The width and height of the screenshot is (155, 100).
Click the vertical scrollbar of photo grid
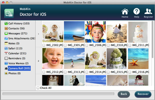click(153, 40)
